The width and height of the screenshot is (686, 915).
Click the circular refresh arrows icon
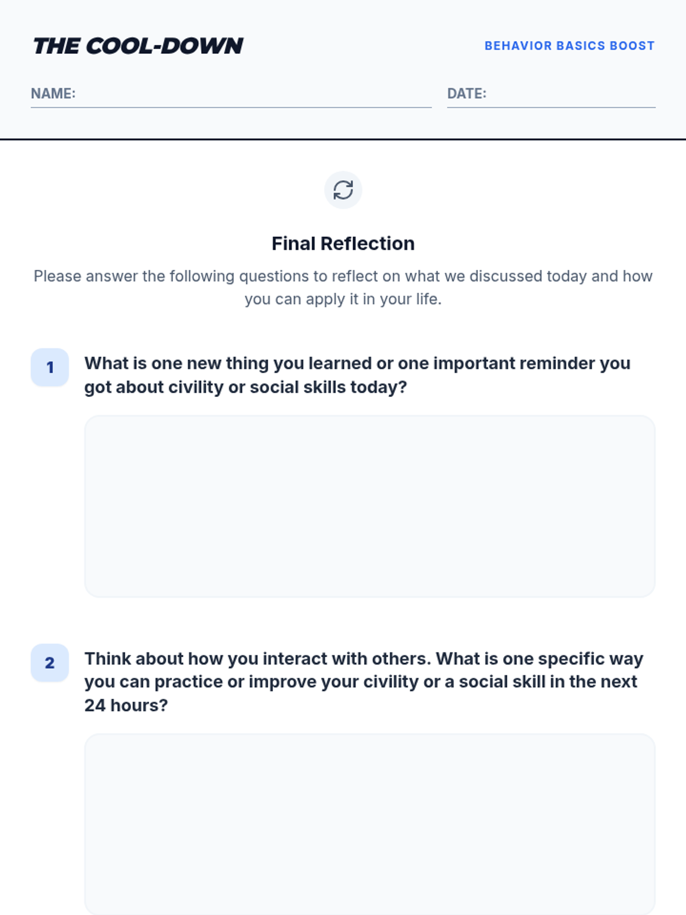pyautogui.click(x=343, y=190)
